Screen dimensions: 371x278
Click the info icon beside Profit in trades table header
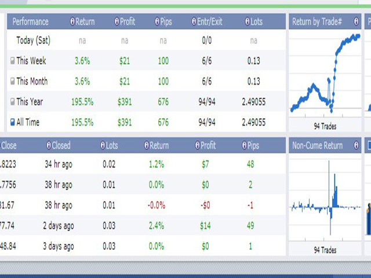coord(197,145)
